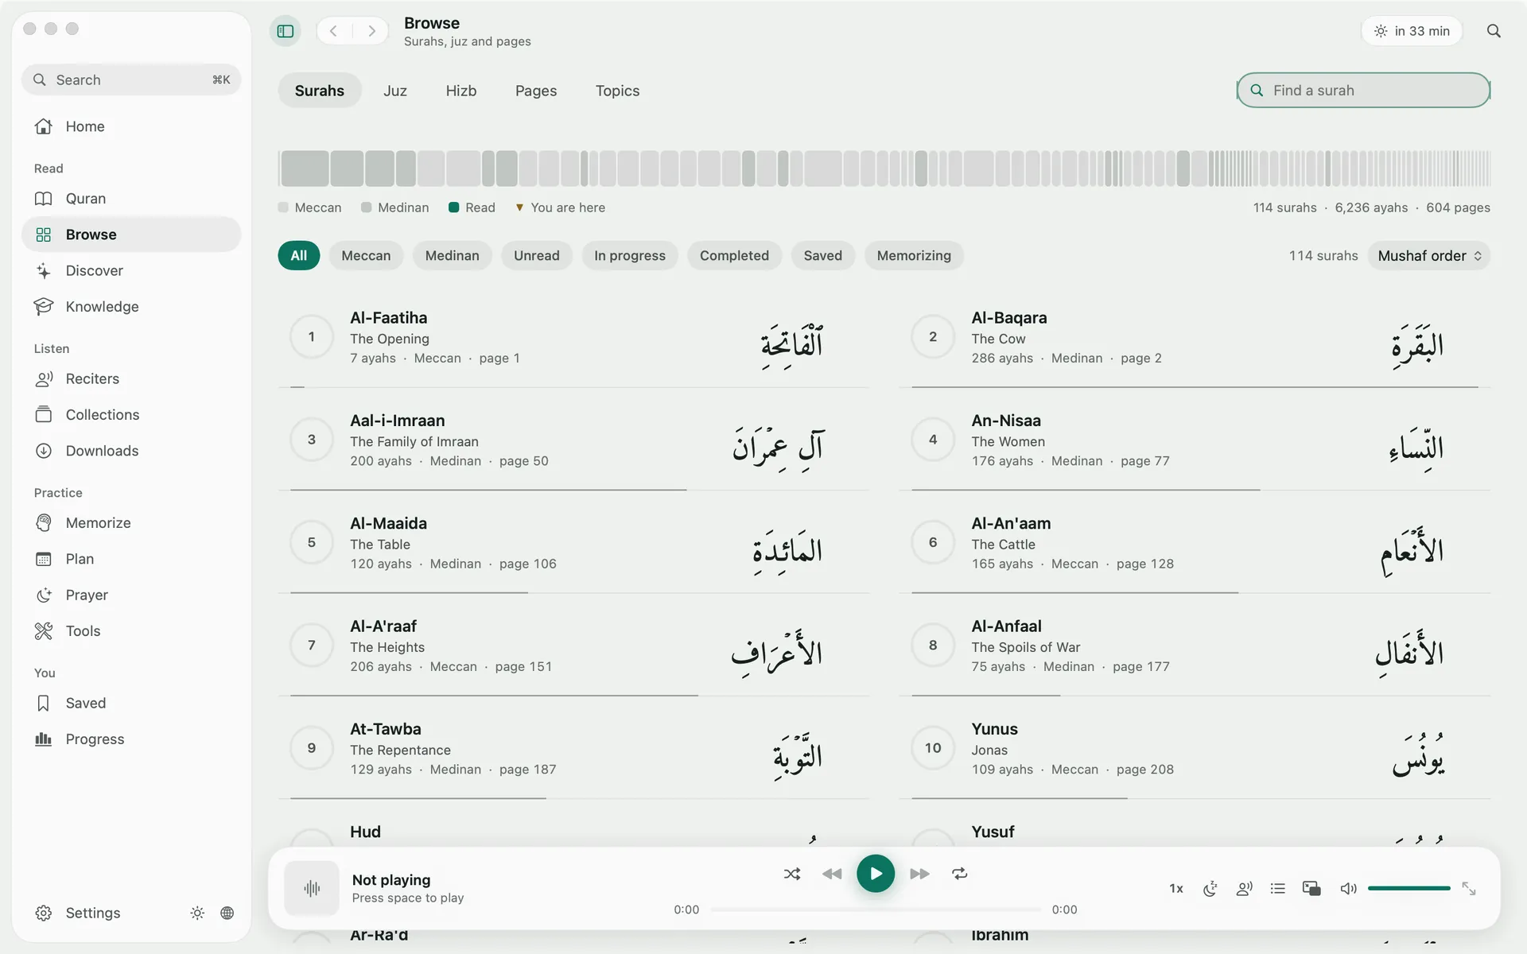Show only Memorizing surahs

coord(914,256)
